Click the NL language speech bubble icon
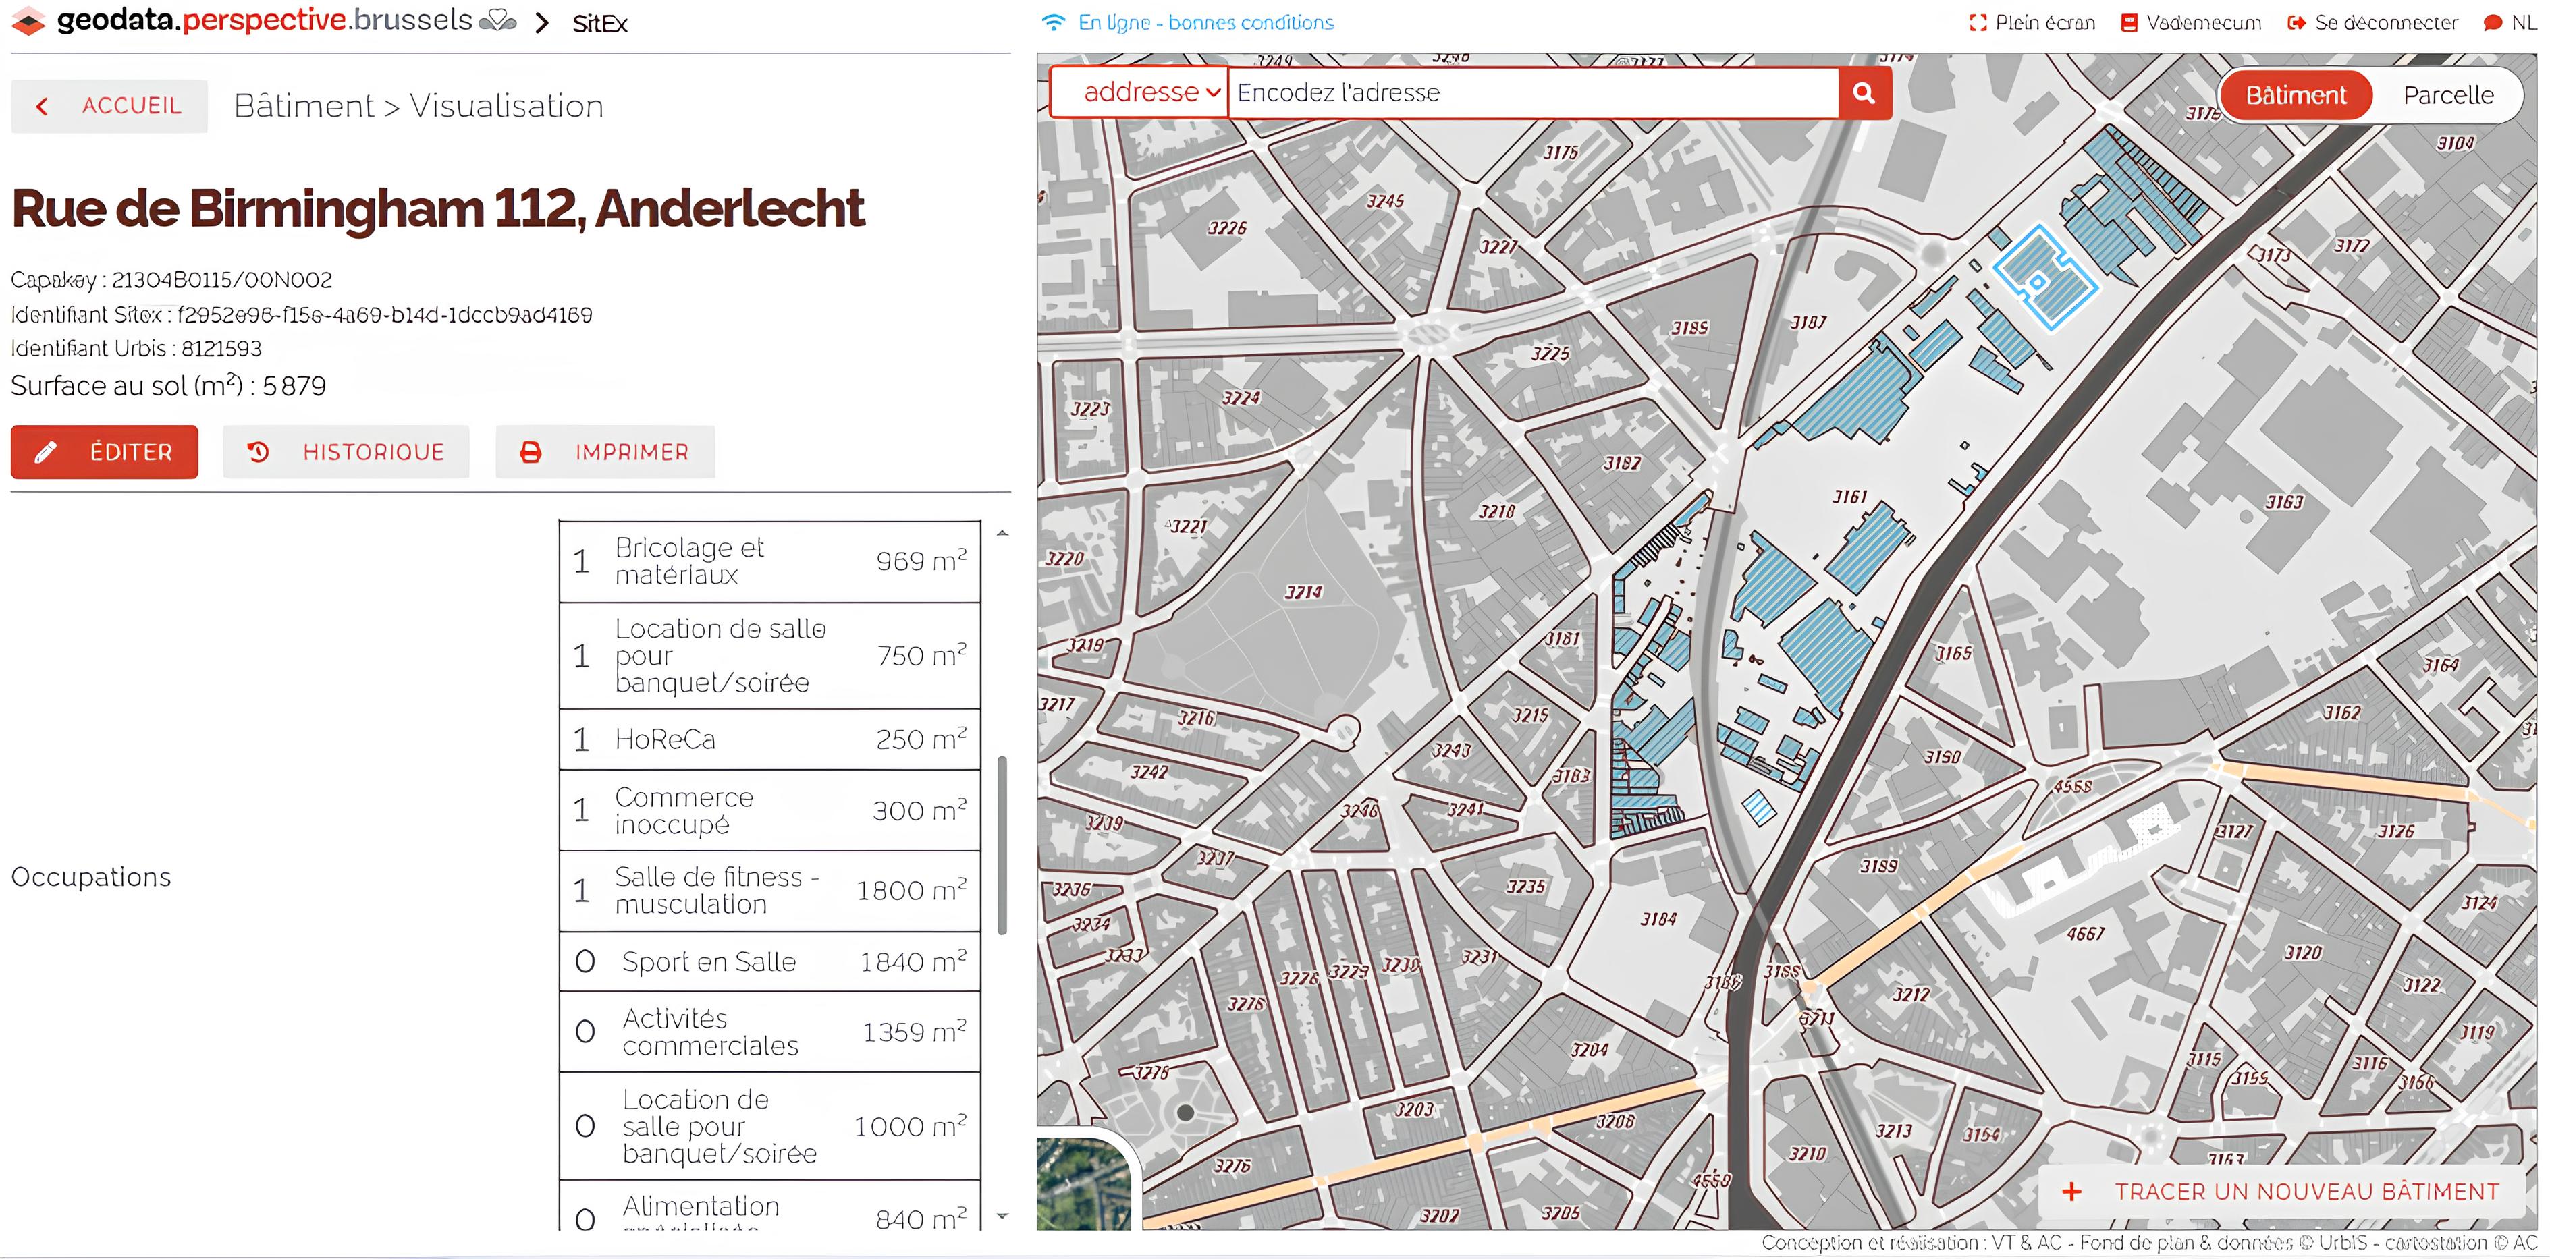Viewport: 2550px width, 1259px height. [2493, 23]
